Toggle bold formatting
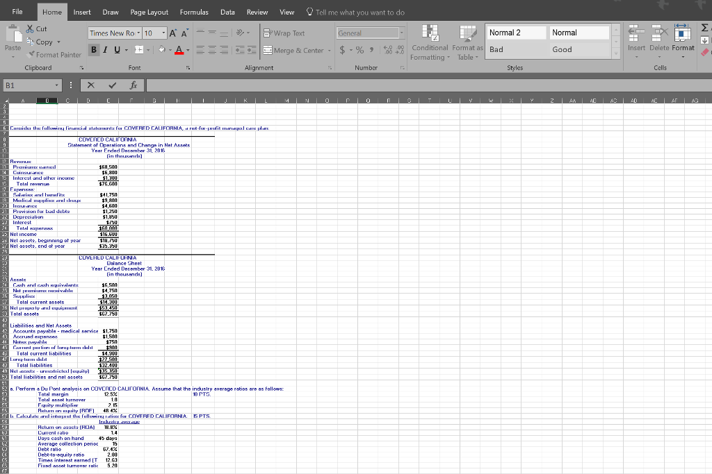The image size is (712, 474). click(94, 50)
